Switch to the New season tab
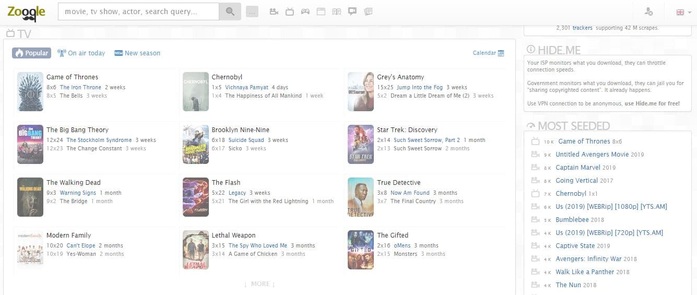 [x=137, y=53]
